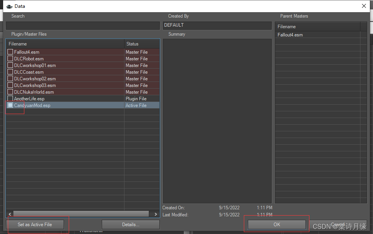Click the Data window title icon
Screen dimensions: 373x234
9,6
